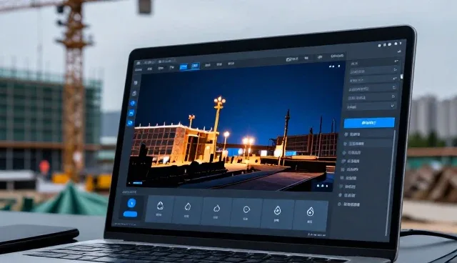Select the first blue highlighted tab in the top toolbar
Viewport: 457px width, 263px height.
(184, 66)
